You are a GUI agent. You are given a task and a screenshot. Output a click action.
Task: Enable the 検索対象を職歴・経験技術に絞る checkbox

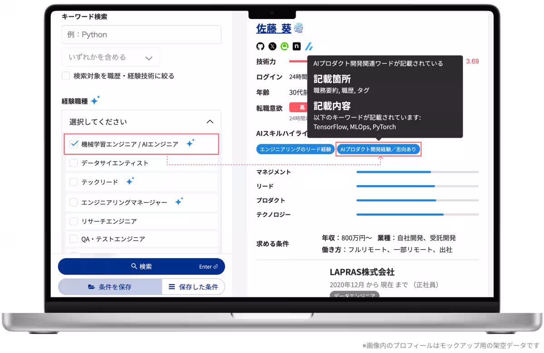click(x=65, y=76)
